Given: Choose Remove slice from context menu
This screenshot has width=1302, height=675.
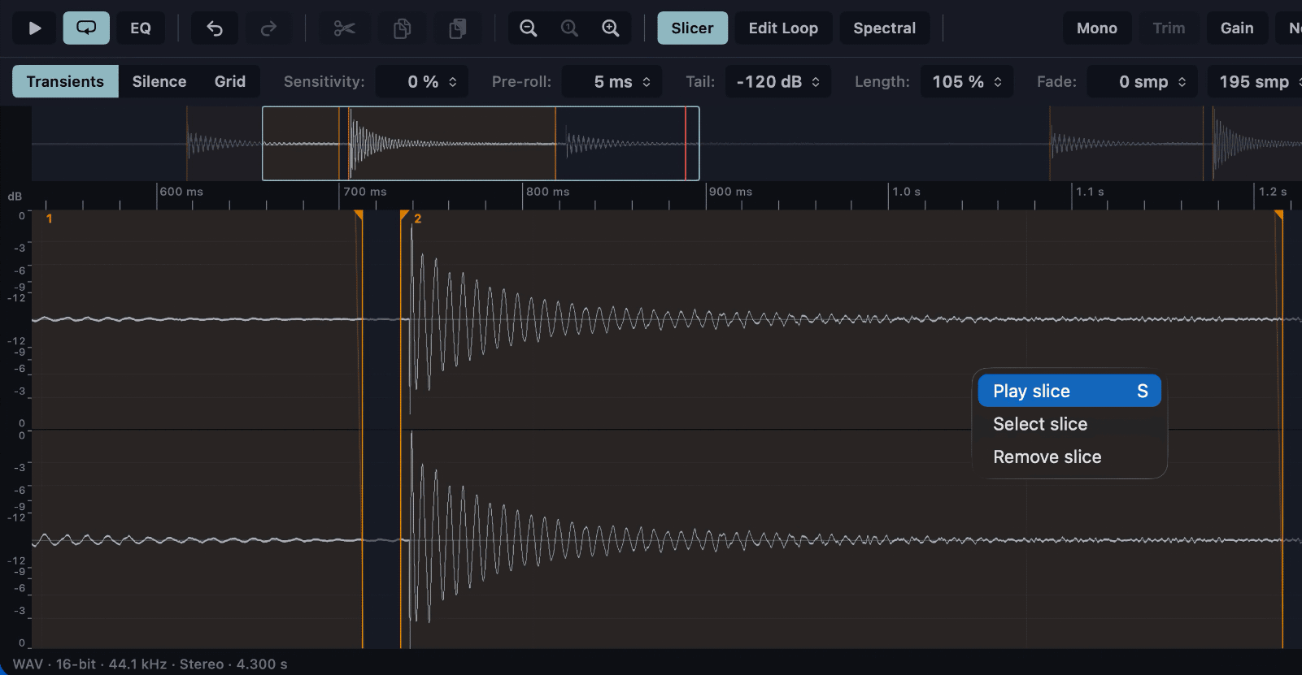Looking at the screenshot, I should [1069, 456].
